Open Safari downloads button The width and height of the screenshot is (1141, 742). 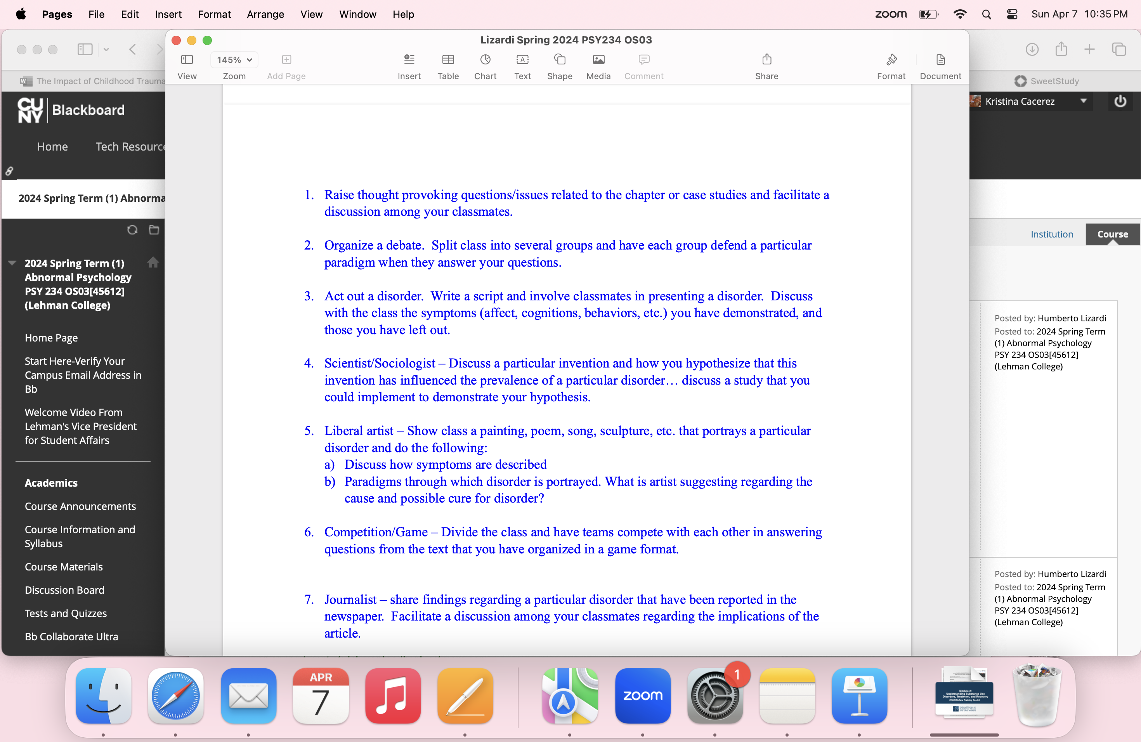coord(1032,49)
